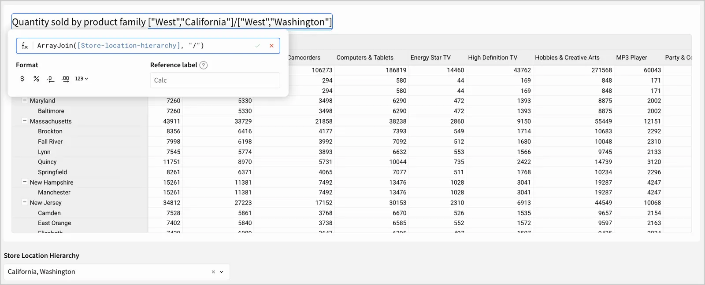Image resolution: width=705 pixels, height=285 pixels.
Task: Click cell value 55449
Action: click(x=603, y=121)
